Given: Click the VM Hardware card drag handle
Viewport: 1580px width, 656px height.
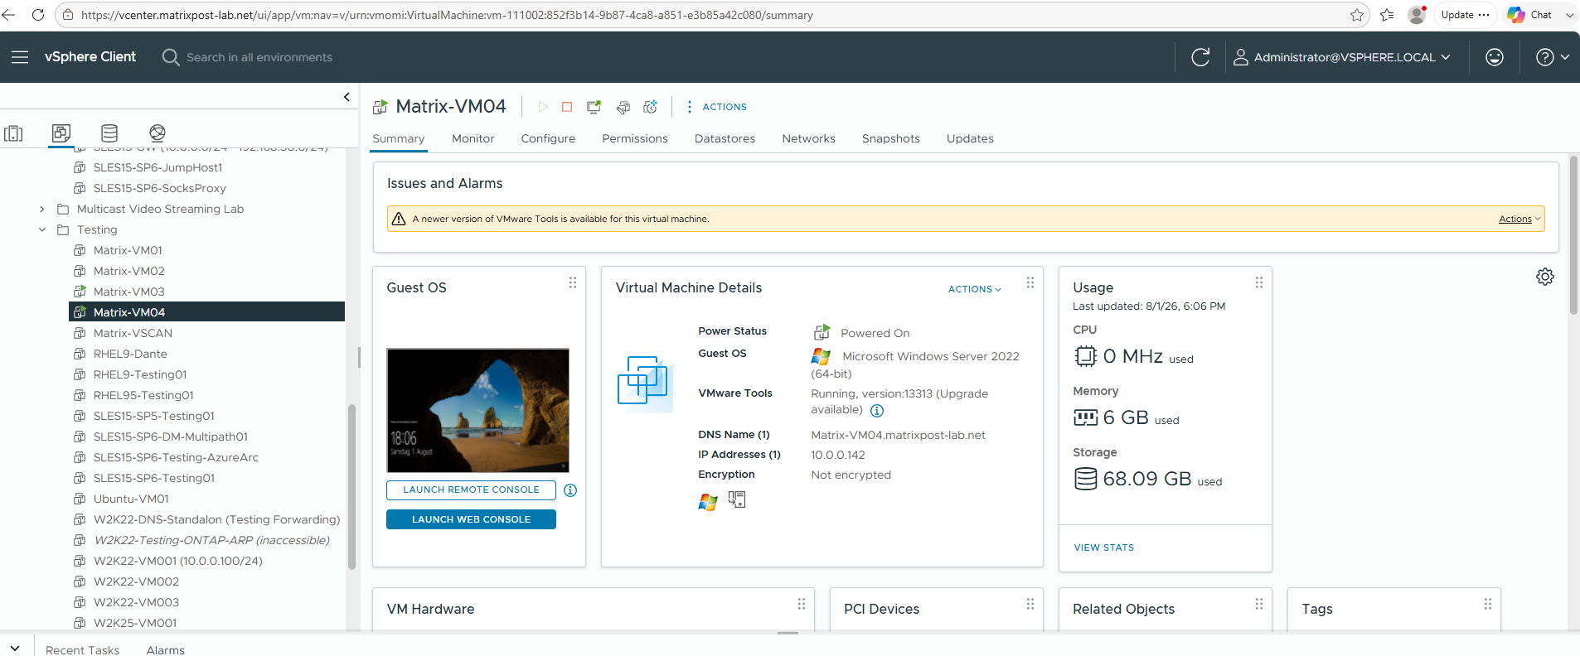Looking at the screenshot, I should (x=802, y=604).
